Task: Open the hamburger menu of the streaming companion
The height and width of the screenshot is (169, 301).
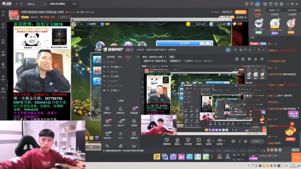Action: [x=250, y=50]
